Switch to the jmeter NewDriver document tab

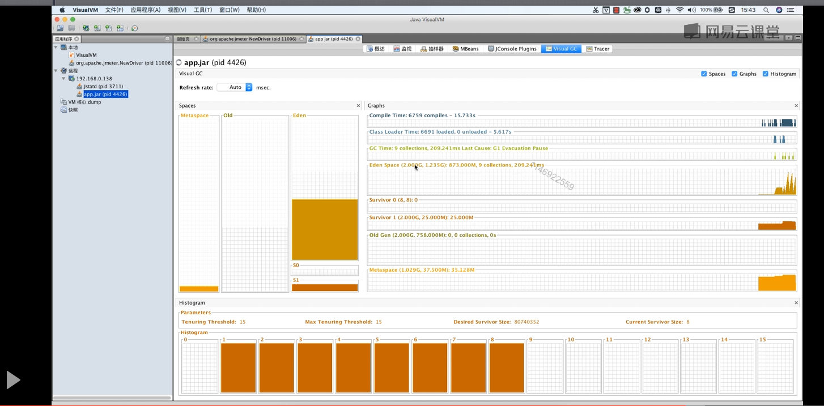253,39
